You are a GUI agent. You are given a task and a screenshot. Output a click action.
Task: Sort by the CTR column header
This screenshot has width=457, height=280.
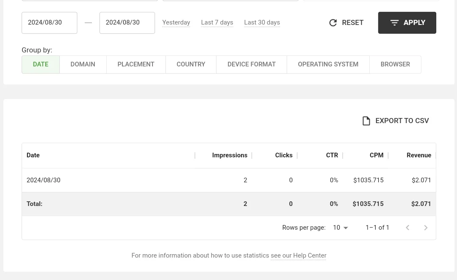(x=332, y=155)
